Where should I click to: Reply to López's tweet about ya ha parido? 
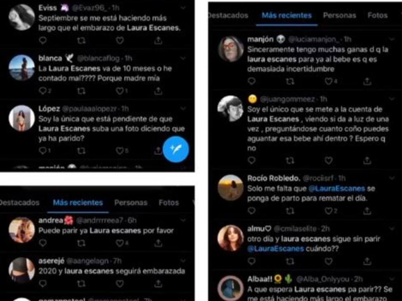point(42,151)
